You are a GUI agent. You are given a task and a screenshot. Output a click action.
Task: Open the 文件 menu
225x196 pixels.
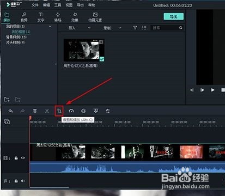pyautogui.click(x=35, y=5)
